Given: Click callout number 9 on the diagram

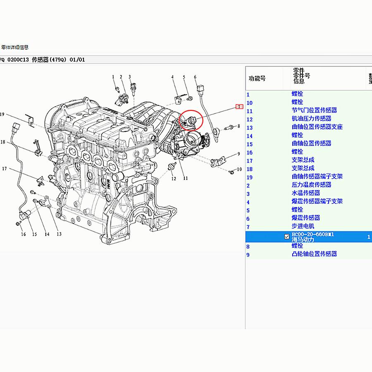Looking at the screenshot, I should pyautogui.click(x=238, y=154).
